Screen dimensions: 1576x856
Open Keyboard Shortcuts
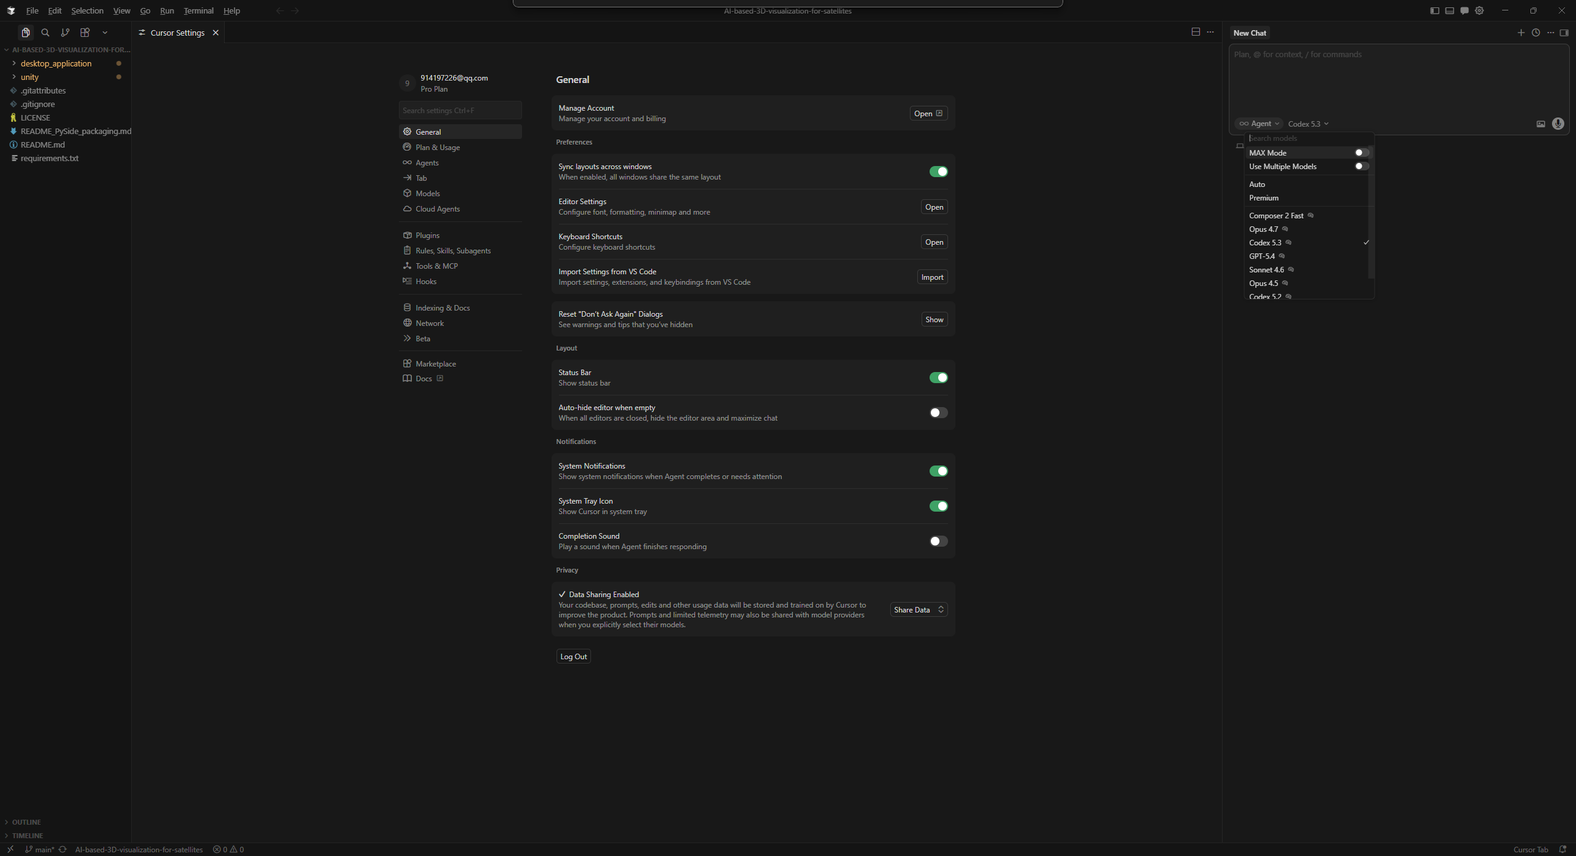point(934,242)
